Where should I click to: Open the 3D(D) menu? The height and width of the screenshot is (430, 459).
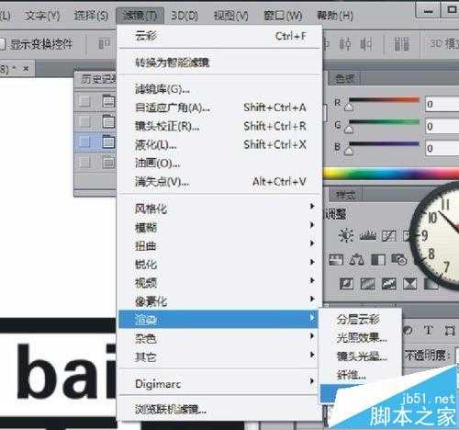point(185,16)
